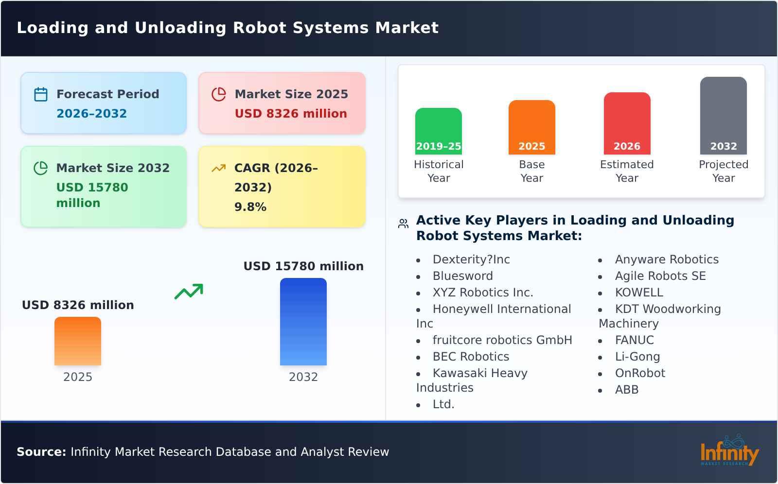Select the pie chart icon near Market Size 2025
778x484 pixels.
(219, 94)
